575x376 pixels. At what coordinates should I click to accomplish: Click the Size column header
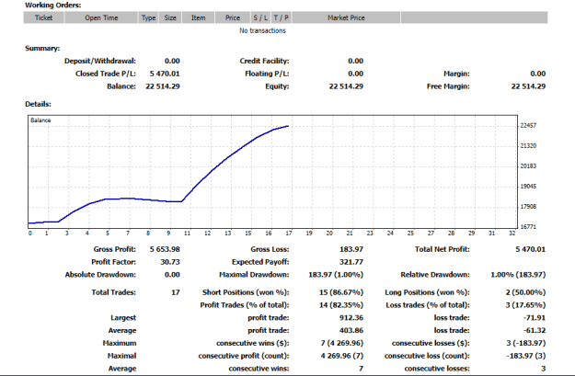pos(170,17)
